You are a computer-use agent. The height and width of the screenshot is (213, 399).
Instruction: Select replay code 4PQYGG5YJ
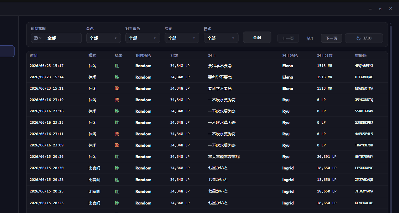click(x=364, y=66)
